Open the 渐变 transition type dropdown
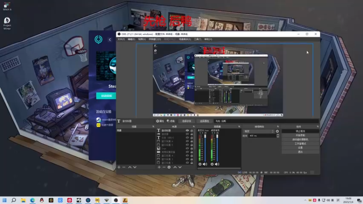The width and height of the screenshot is (363, 204). coord(259,131)
